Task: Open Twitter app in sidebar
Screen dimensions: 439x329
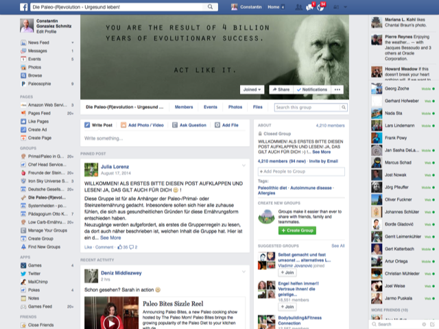Action: click(34, 273)
